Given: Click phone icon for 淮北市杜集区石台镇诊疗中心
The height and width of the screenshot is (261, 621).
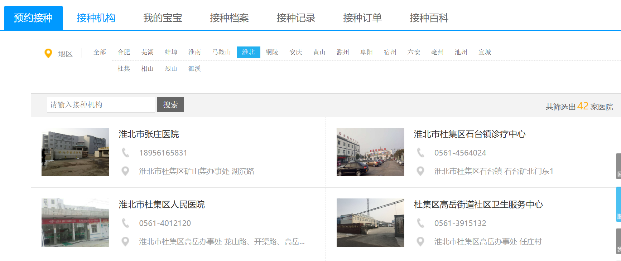Looking at the screenshot, I should click(420, 153).
